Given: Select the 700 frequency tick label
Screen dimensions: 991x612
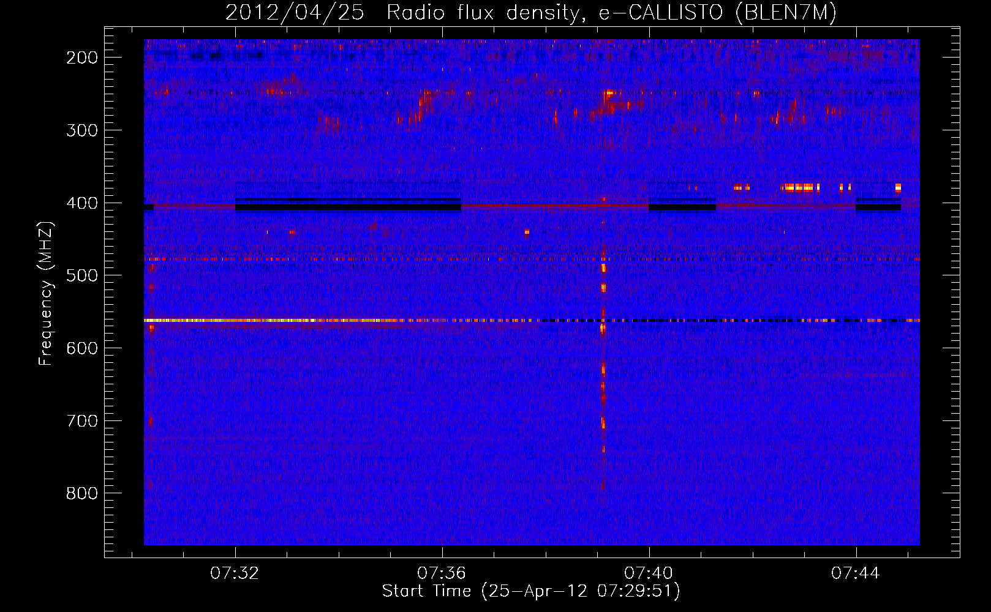Looking at the screenshot, I should 82,421.
